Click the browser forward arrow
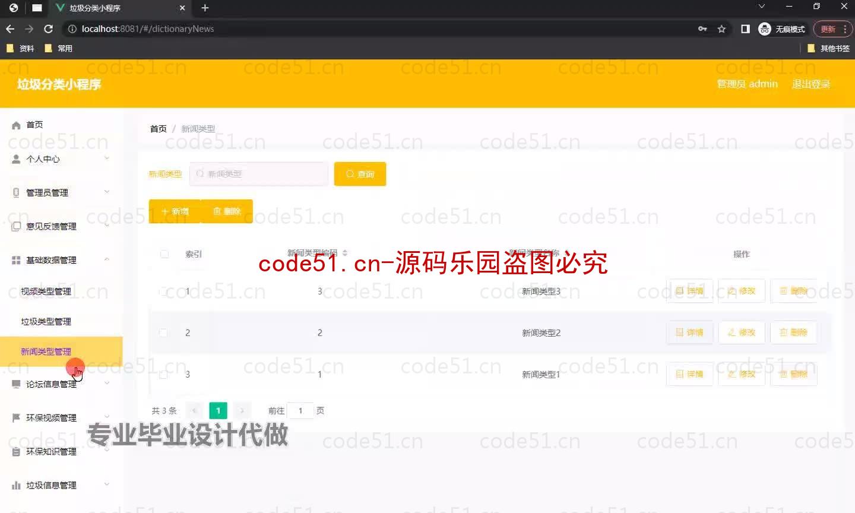 coord(29,28)
